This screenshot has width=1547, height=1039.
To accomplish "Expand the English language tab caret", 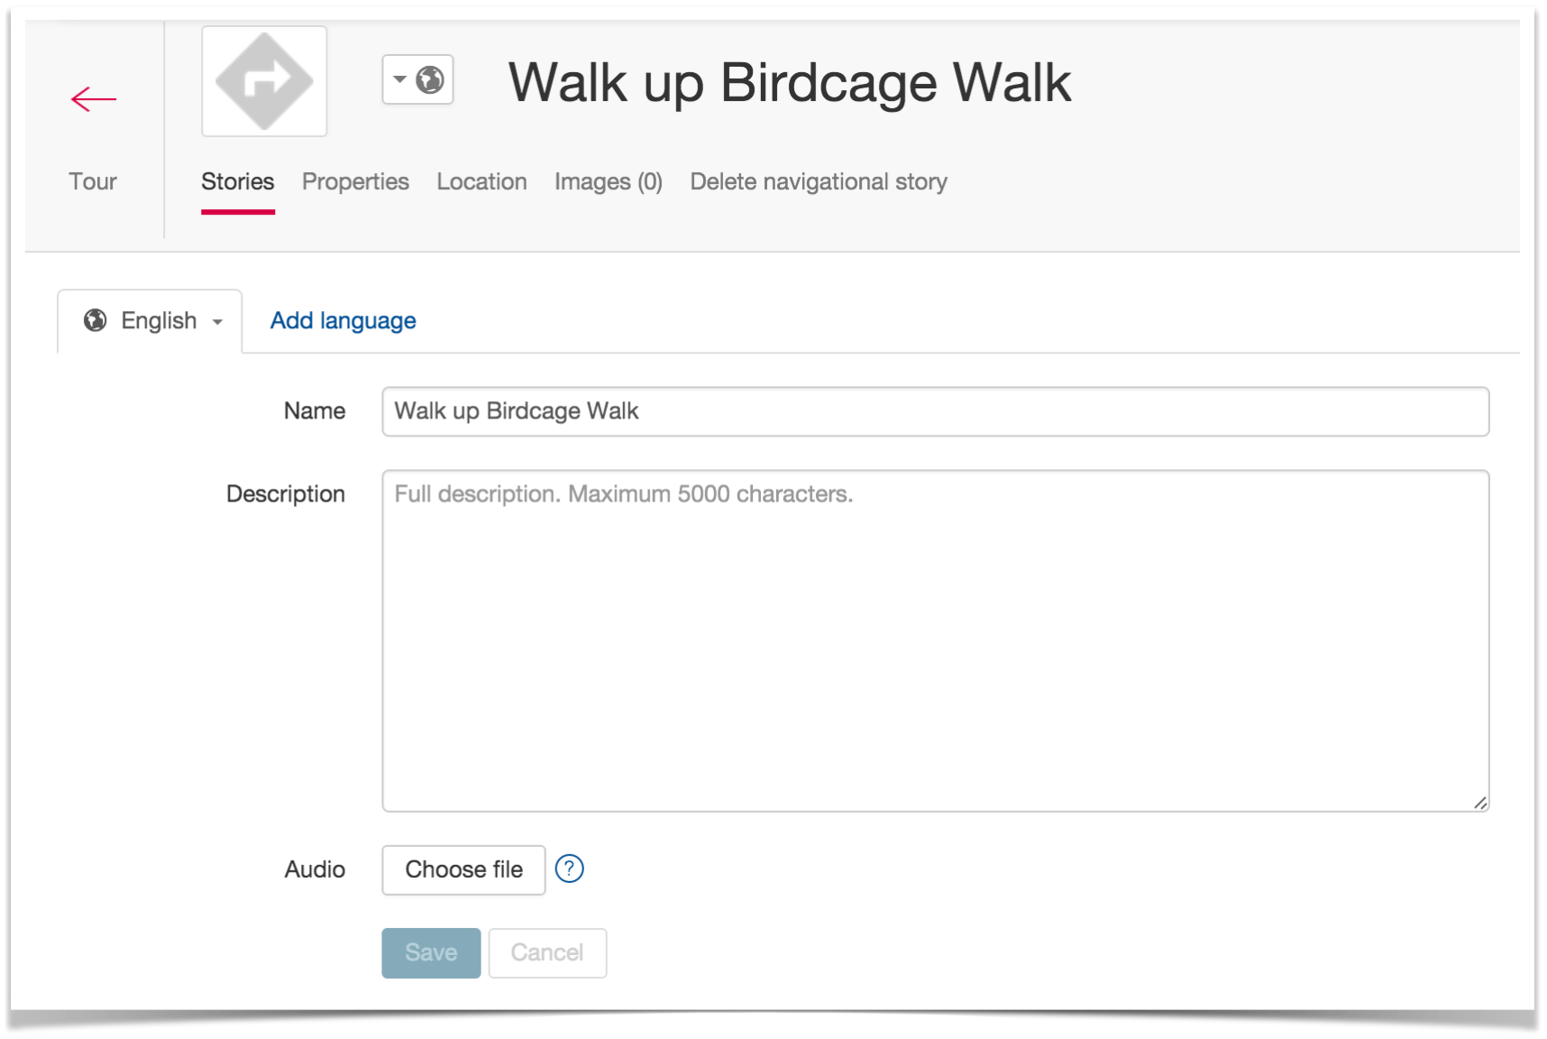I will pos(217,322).
